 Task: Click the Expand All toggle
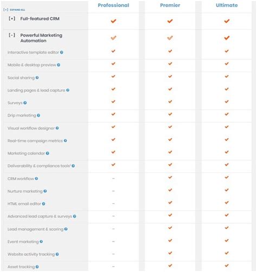click(14, 10)
